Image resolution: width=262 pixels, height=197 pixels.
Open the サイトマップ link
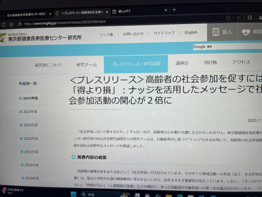click(x=164, y=33)
